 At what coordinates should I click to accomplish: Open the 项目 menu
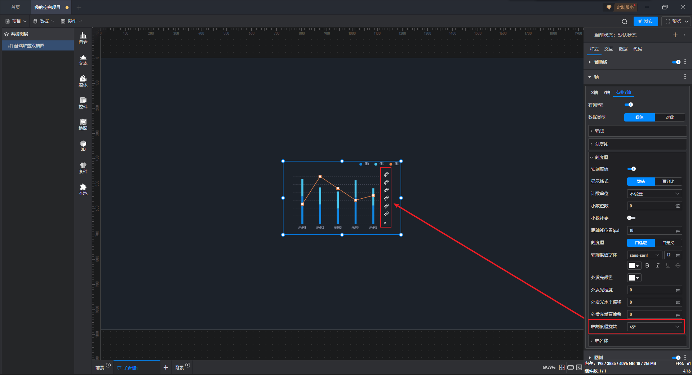16,21
